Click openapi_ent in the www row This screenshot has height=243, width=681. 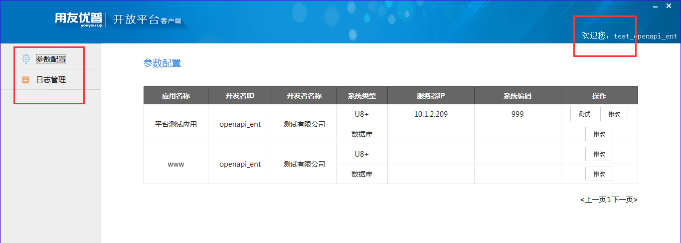(x=240, y=164)
